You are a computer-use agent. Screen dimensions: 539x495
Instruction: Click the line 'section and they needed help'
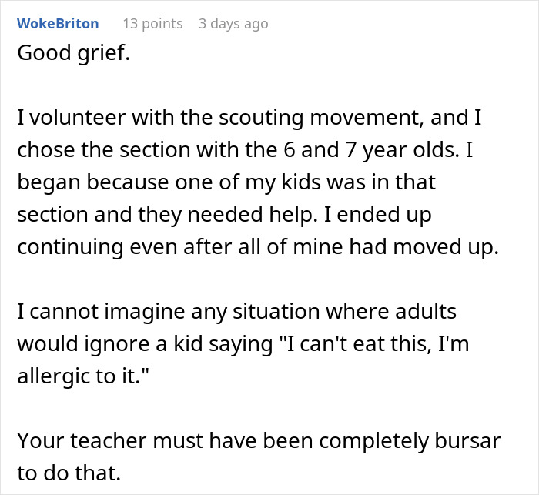(x=224, y=215)
